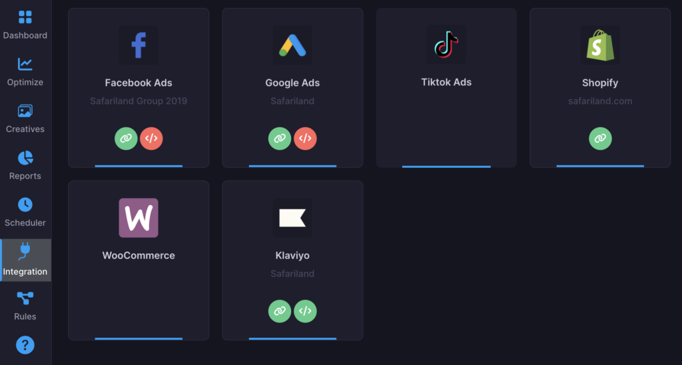Click the Google Ads card title
This screenshot has height=365, width=682.
(292, 83)
